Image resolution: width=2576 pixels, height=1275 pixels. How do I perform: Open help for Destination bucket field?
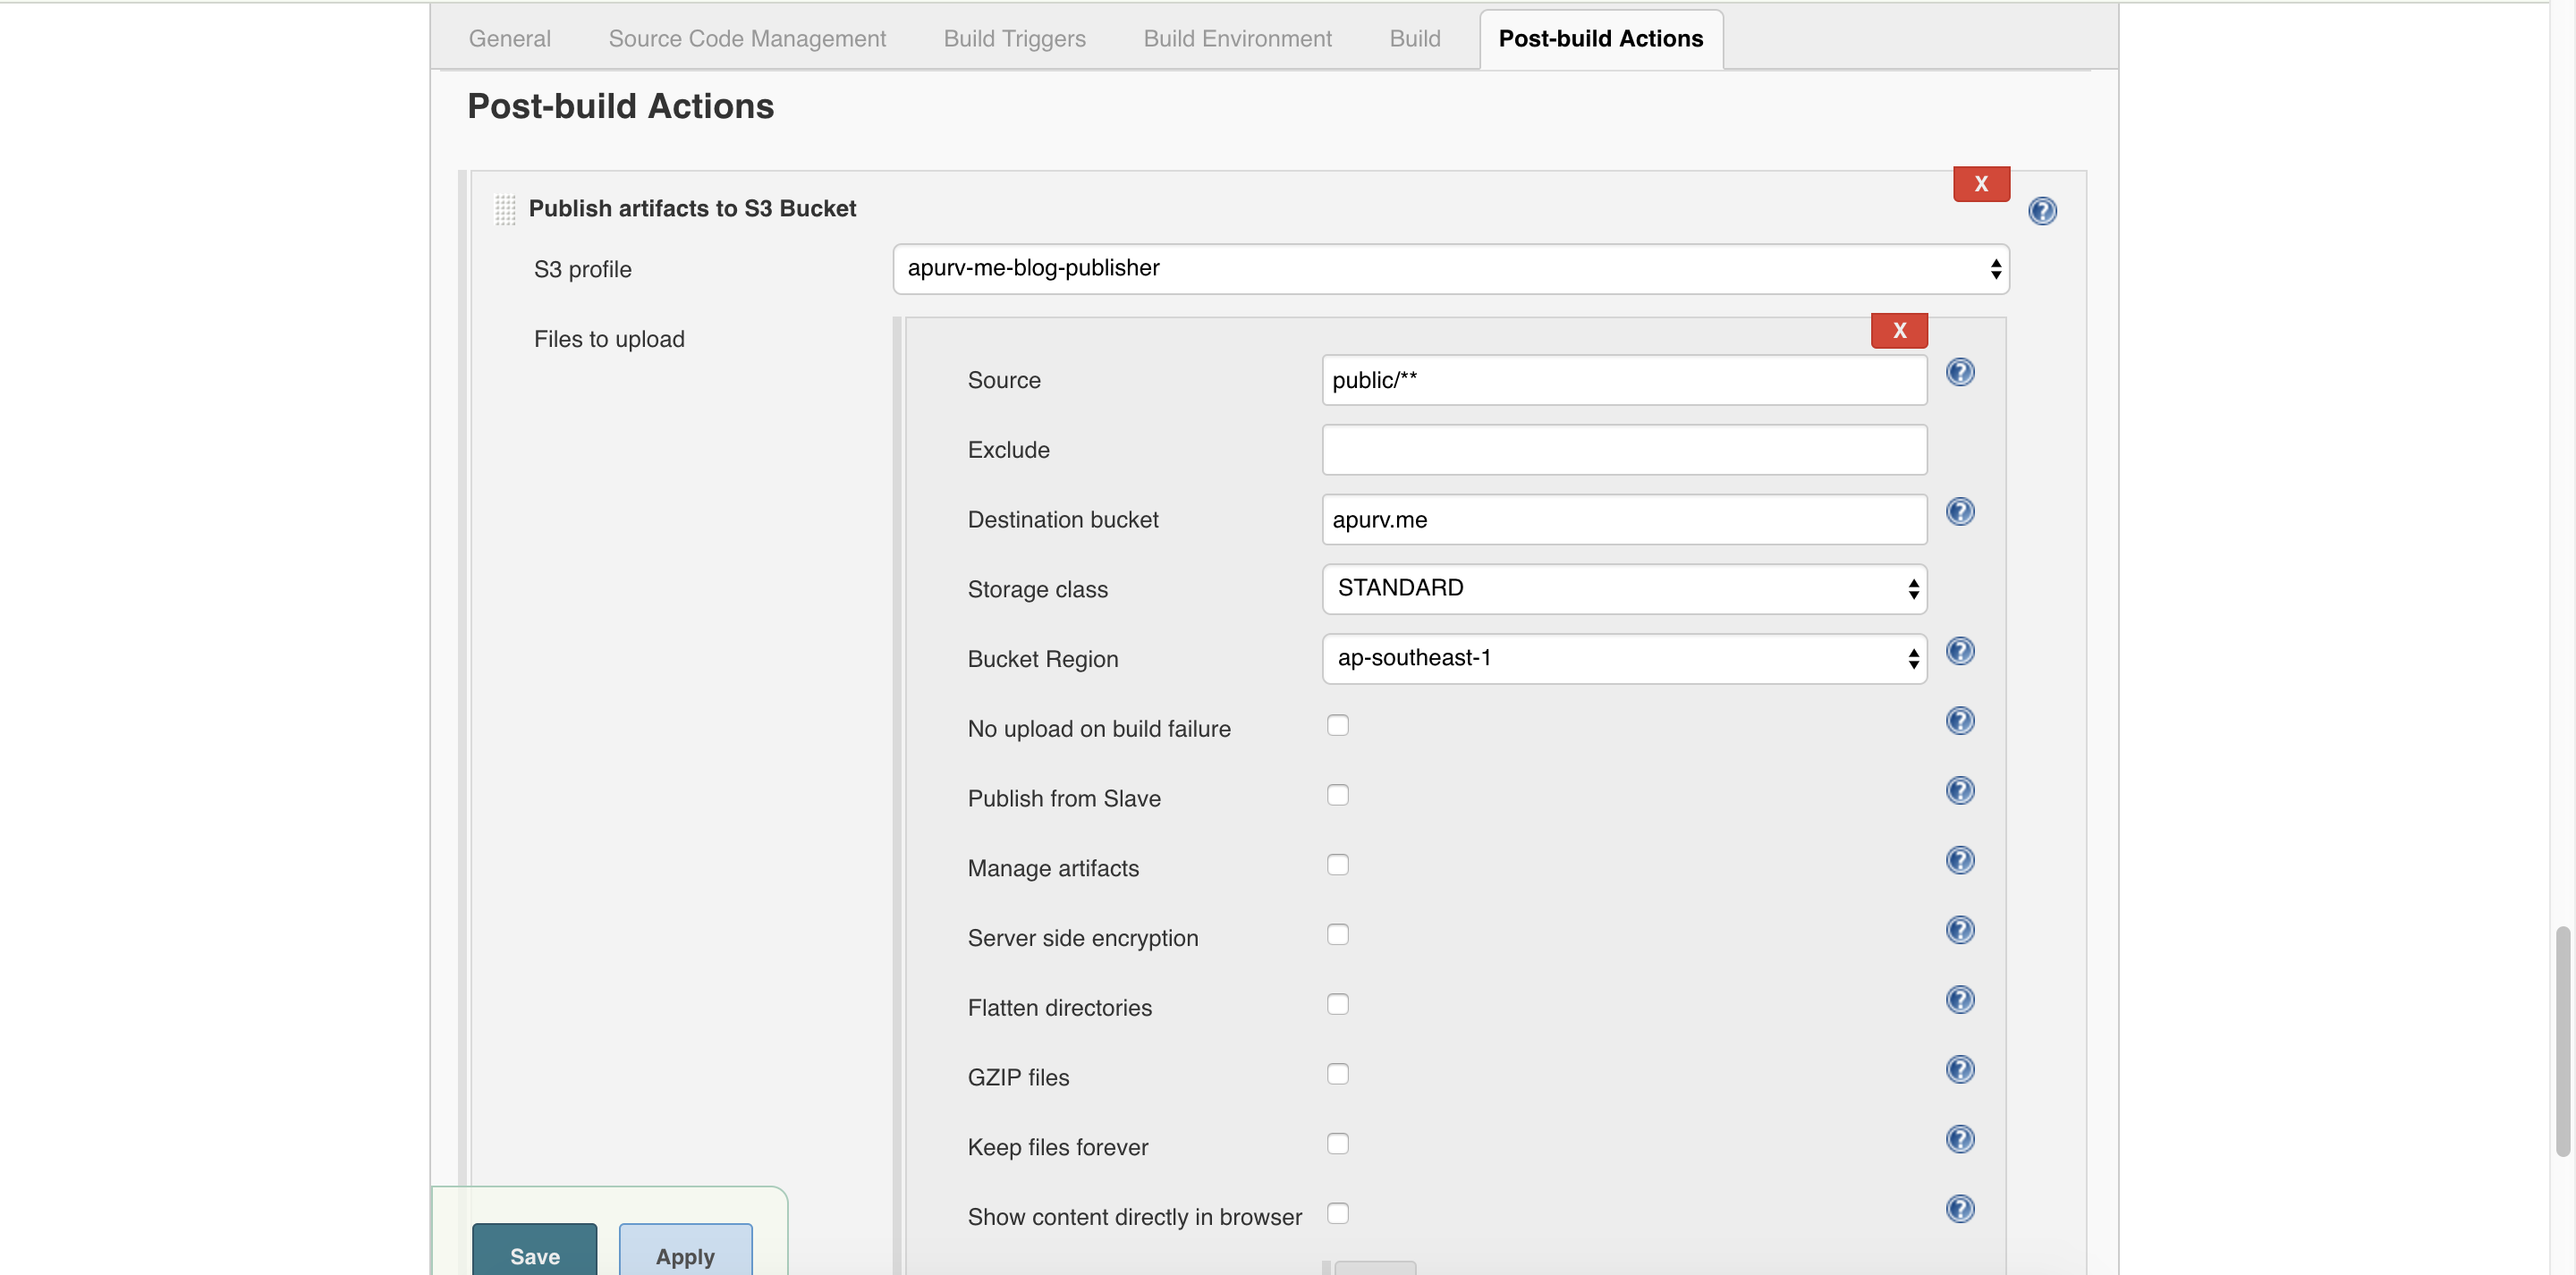pyautogui.click(x=1959, y=512)
